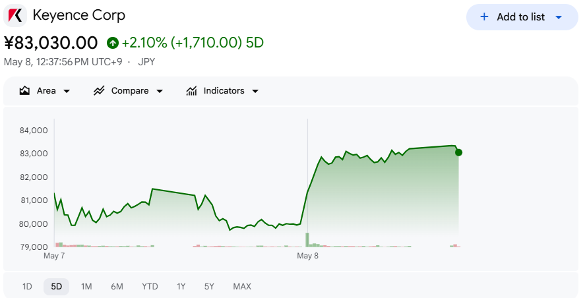Click the 83,000 y-axis label
This screenshot has height=298, width=585.
(x=34, y=154)
